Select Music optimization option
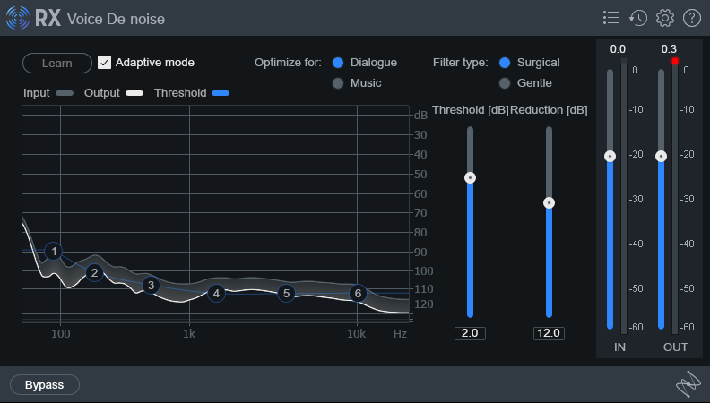 338,83
